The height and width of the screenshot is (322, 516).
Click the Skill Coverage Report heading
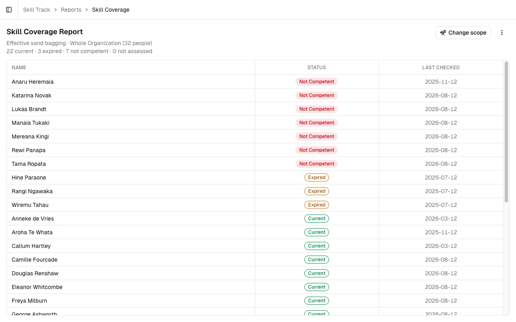point(45,32)
